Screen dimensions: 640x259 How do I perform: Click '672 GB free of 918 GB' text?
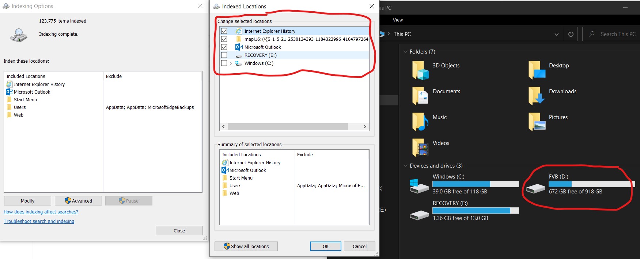[x=575, y=192]
